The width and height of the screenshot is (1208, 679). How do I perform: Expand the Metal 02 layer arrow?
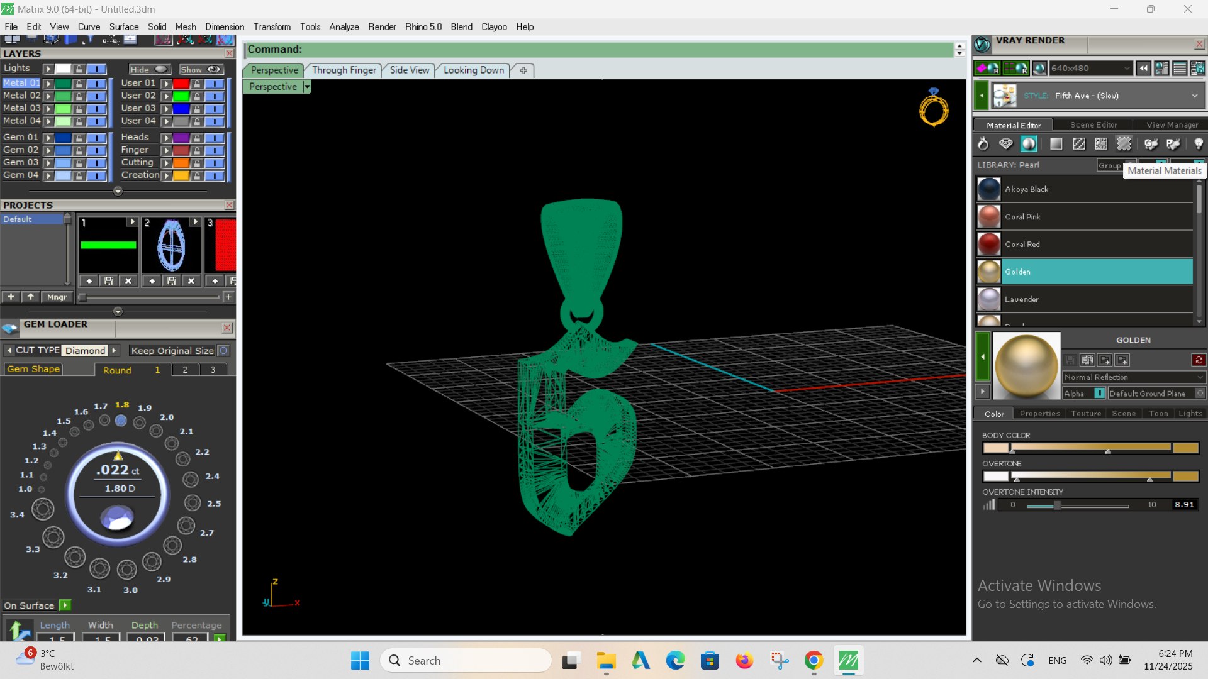coord(48,96)
